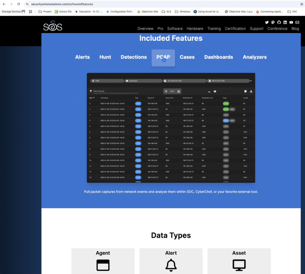Expand the chevron beside the PCAP details
The height and width of the screenshot is (274, 305).
click(x=251, y=81)
